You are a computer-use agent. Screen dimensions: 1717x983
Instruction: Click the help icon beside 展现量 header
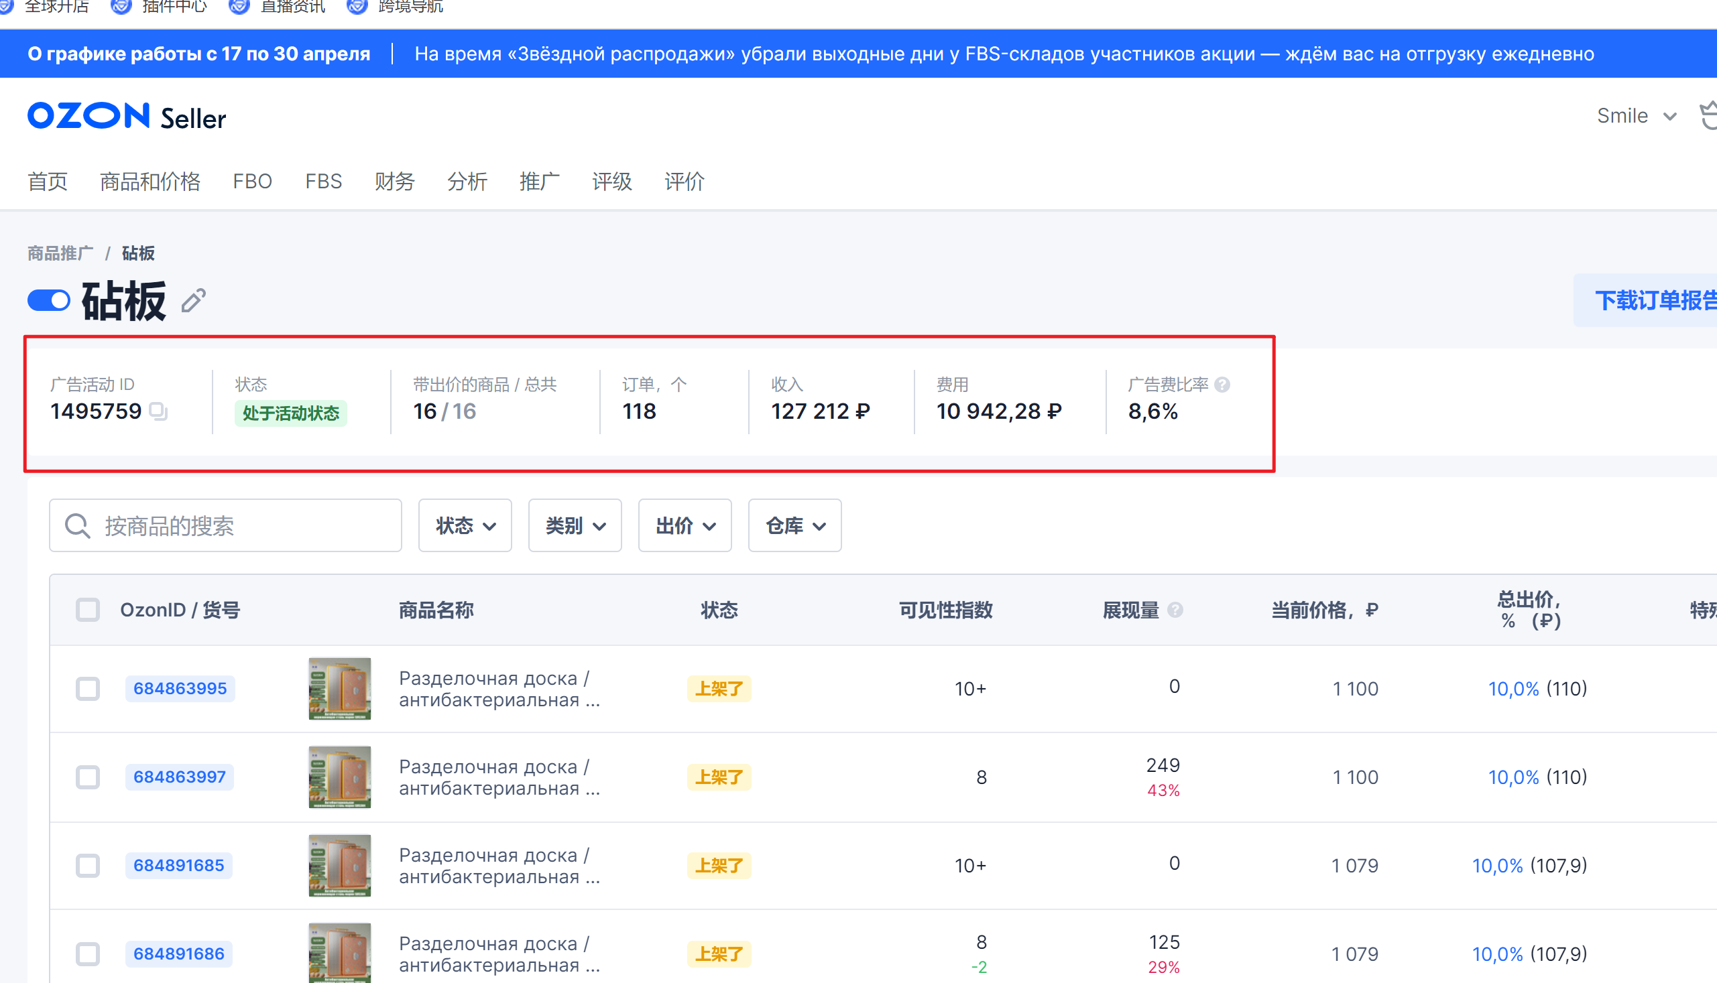tap(1175, 610)
